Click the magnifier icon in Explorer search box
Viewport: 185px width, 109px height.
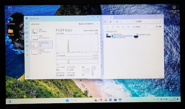pos(160,21)
